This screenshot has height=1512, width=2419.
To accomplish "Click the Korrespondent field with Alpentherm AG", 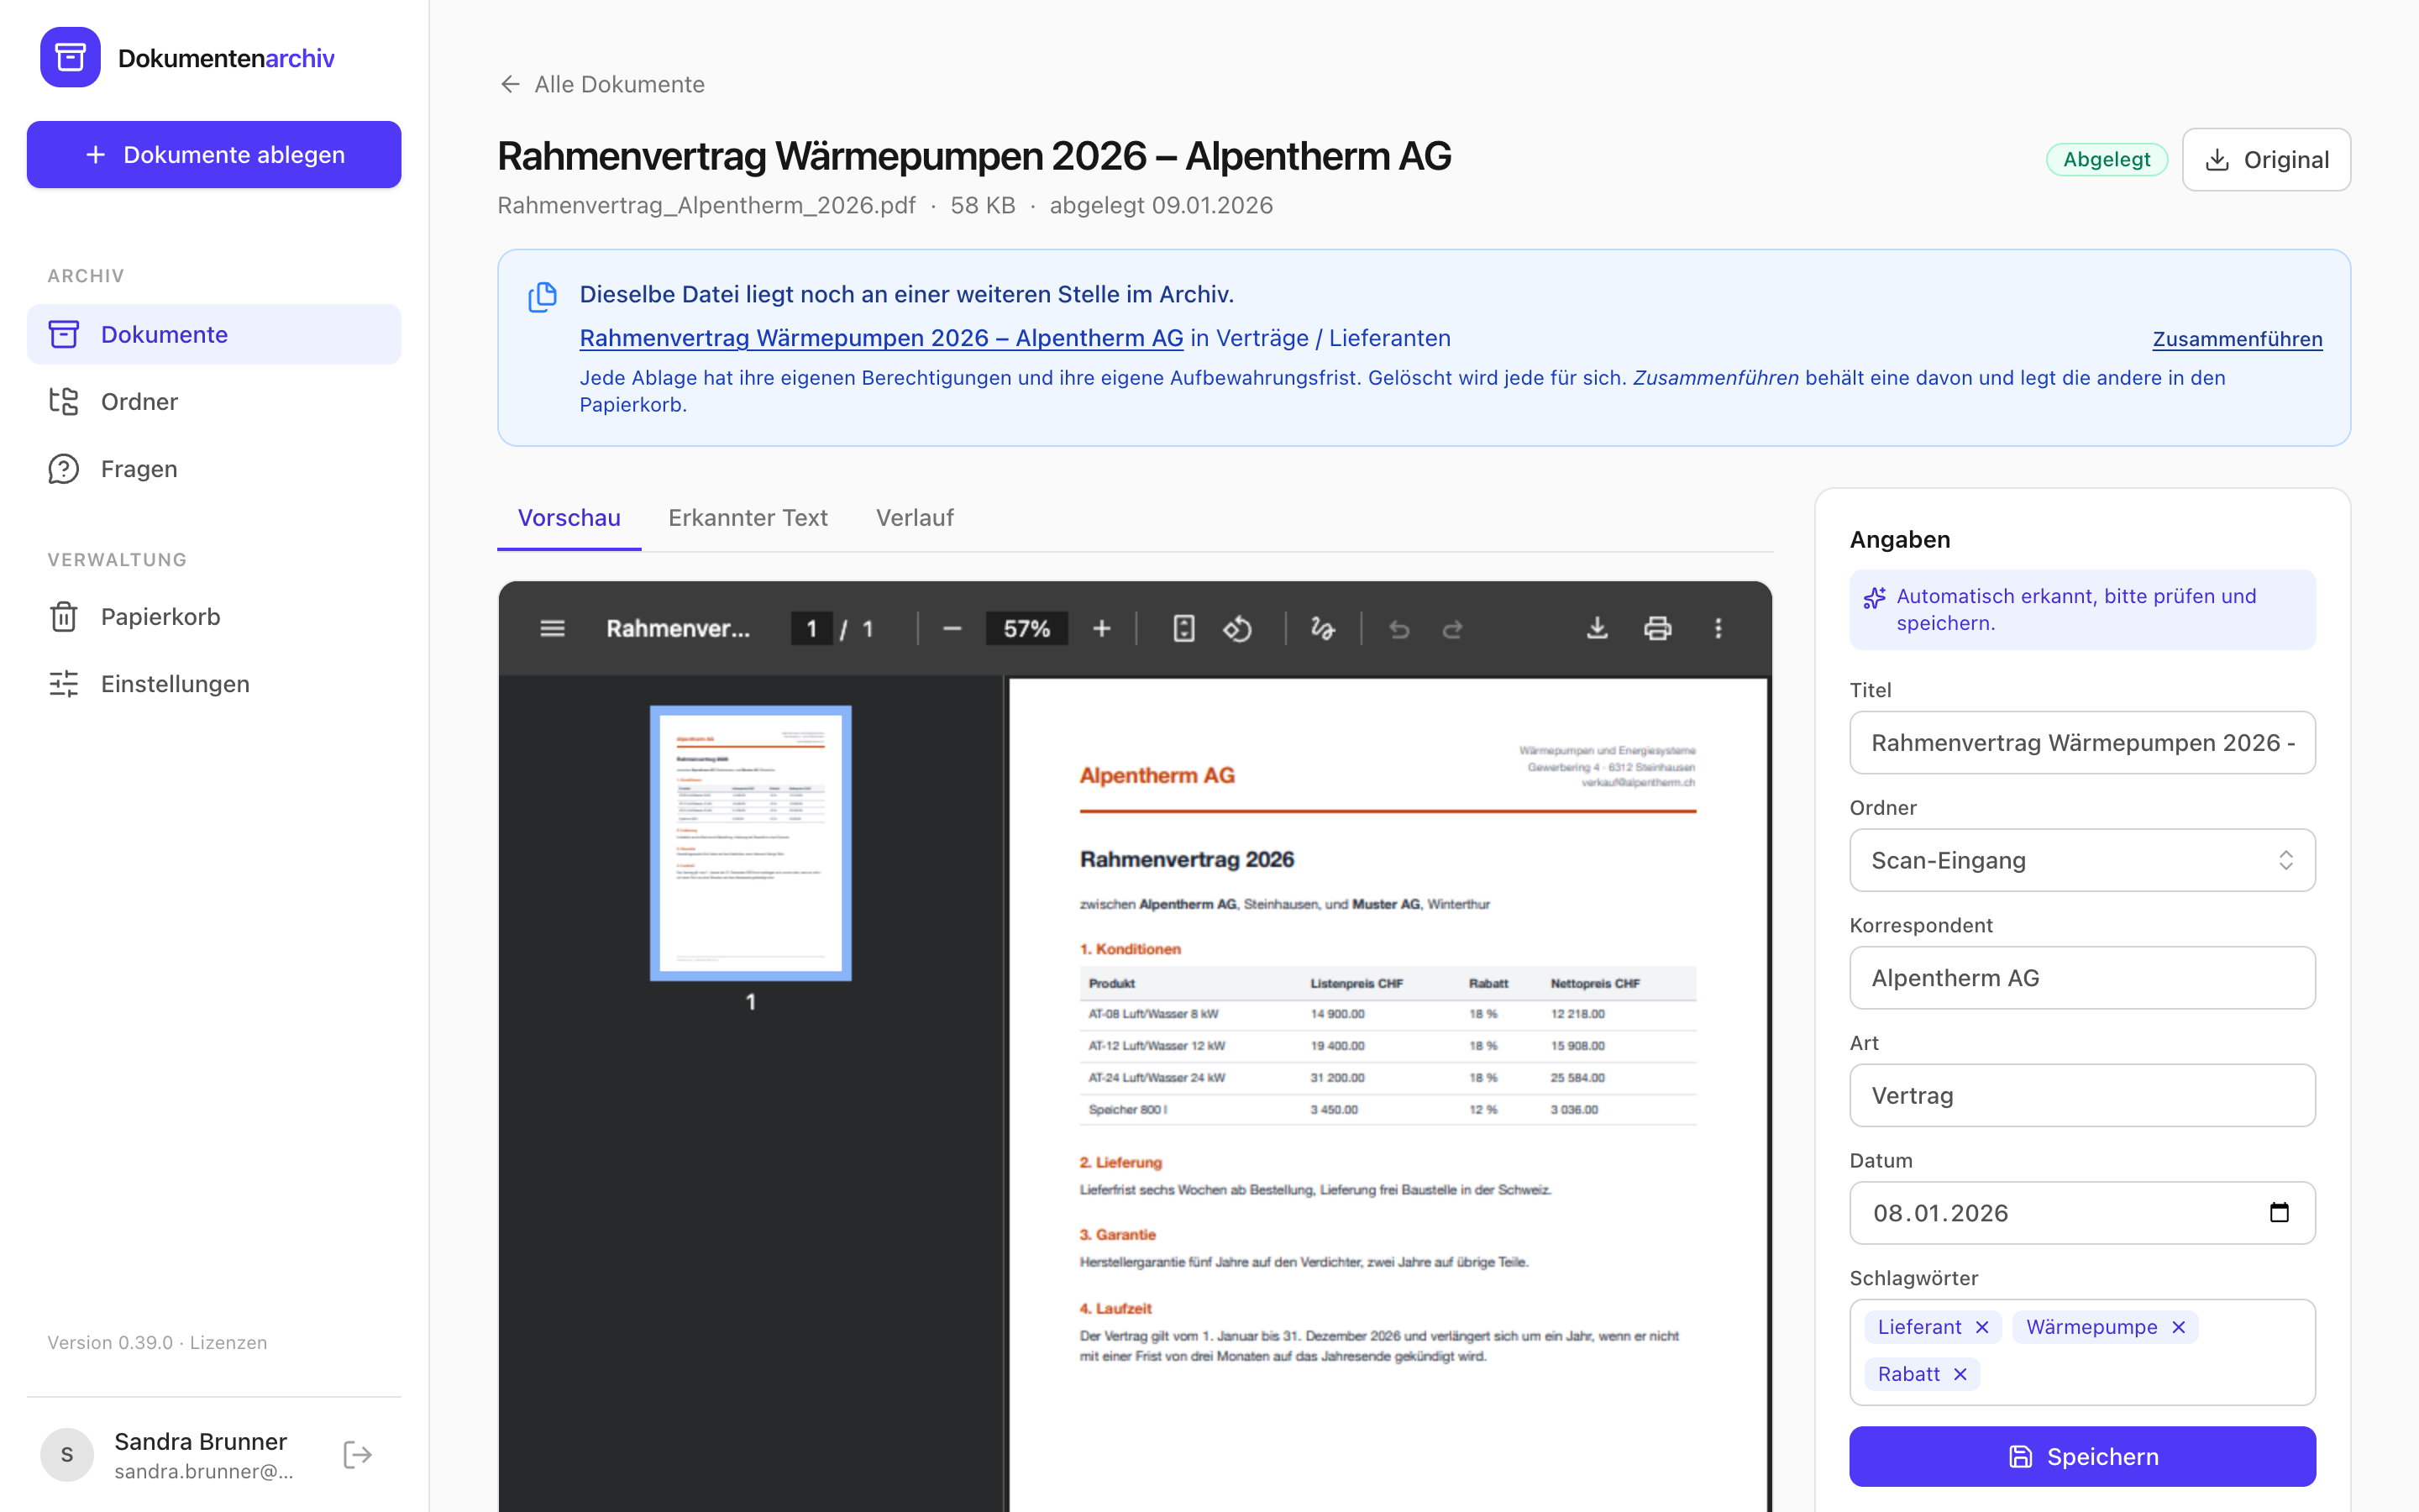I will click(2082, 977).
